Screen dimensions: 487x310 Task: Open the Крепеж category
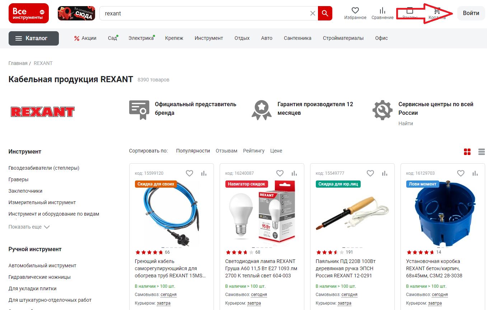[174, 38]
